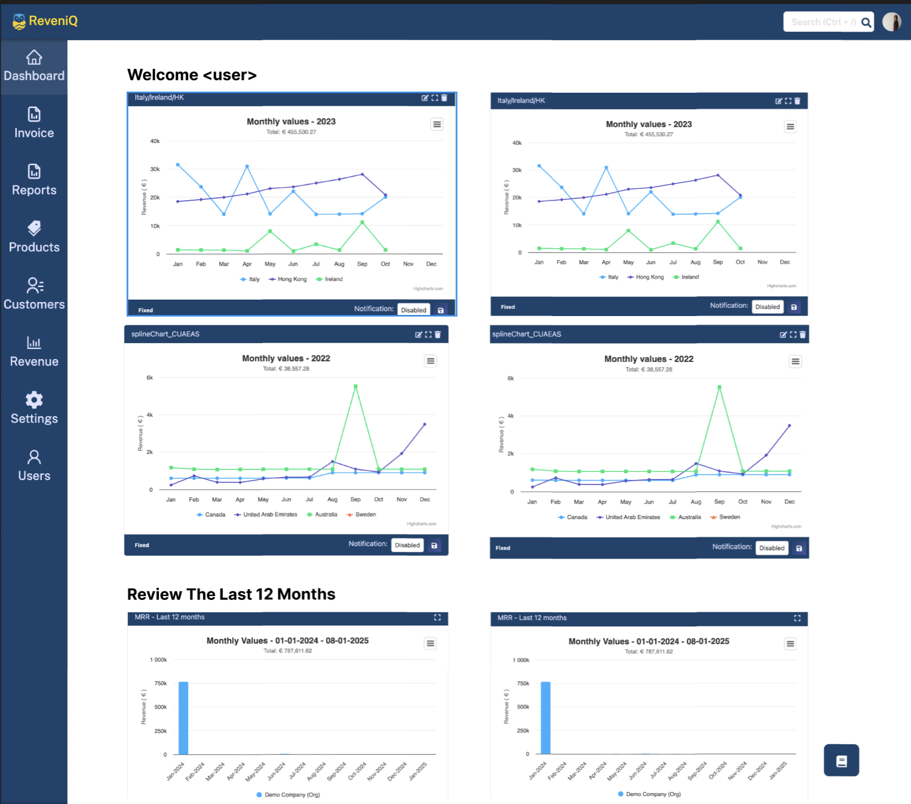Delete the right Italy/Ireland/HK chart card
The image size is (911, 804).
tap(797, 101)
